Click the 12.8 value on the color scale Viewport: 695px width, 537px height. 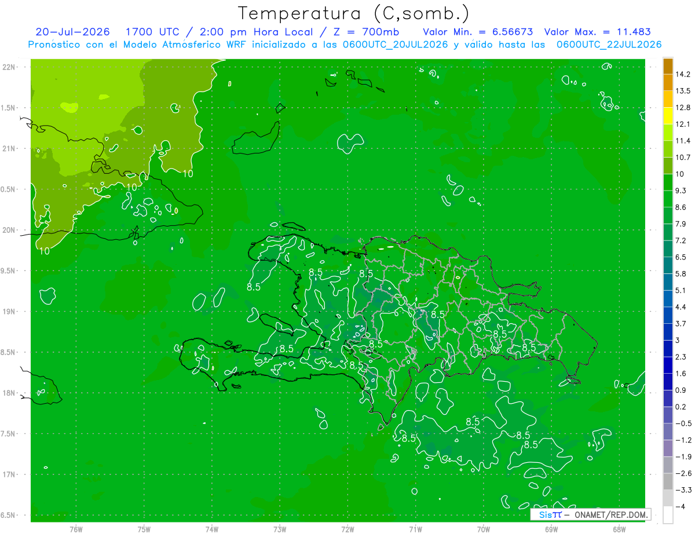click(683, 108)
